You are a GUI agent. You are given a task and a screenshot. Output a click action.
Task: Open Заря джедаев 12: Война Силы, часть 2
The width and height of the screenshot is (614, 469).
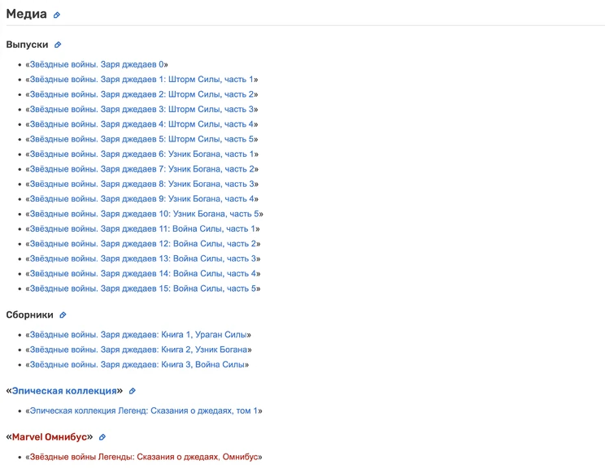pyautogui.click(x=143, y=244)
